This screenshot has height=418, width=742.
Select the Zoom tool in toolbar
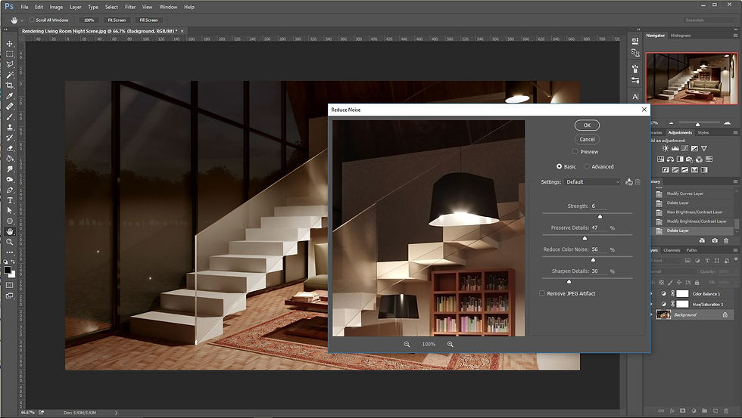click(9, 242)
